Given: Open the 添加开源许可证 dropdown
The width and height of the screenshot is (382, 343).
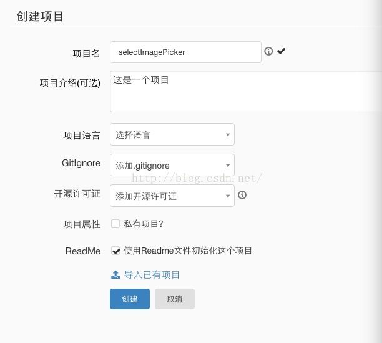Looking at the screenshot, I should click(x=172, y=196).
